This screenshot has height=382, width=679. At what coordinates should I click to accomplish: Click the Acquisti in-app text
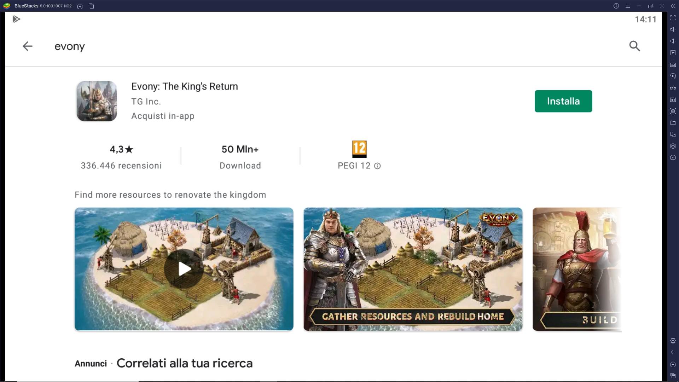[163, 116]
